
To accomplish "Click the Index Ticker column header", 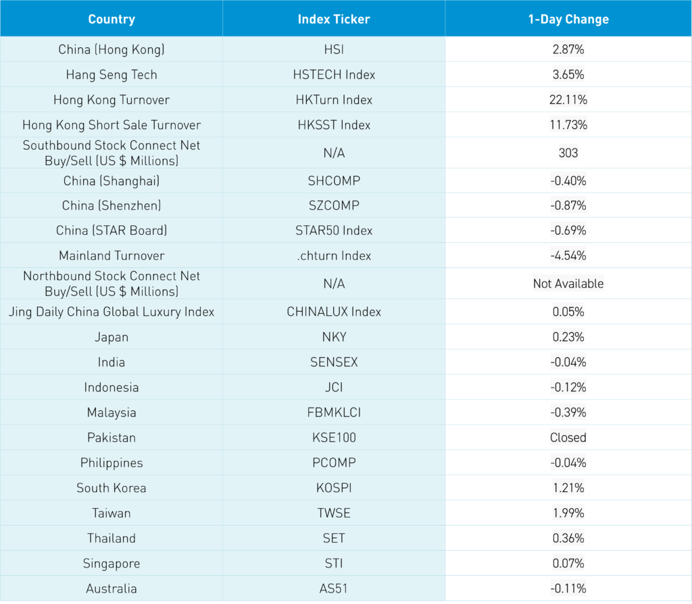I will (334, 19).
